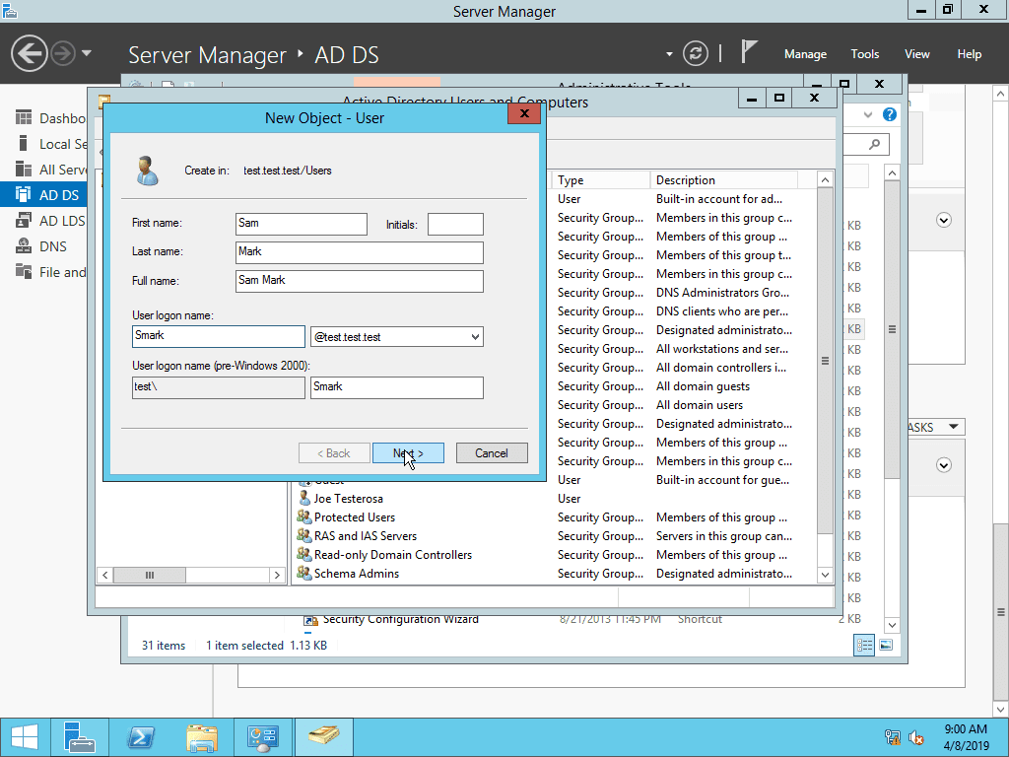Click the 'DNS Administrators Gro...' description
The image size is (1009, 757).
point(722,293)
